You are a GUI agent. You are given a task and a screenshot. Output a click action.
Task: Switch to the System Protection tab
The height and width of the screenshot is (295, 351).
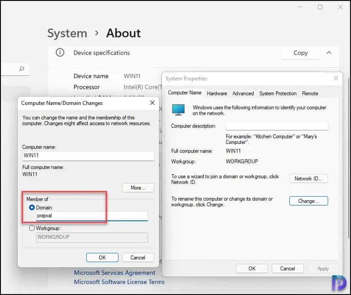278,94
